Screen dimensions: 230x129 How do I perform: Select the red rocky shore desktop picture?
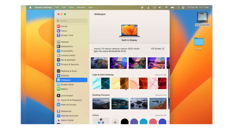point(158,103)
